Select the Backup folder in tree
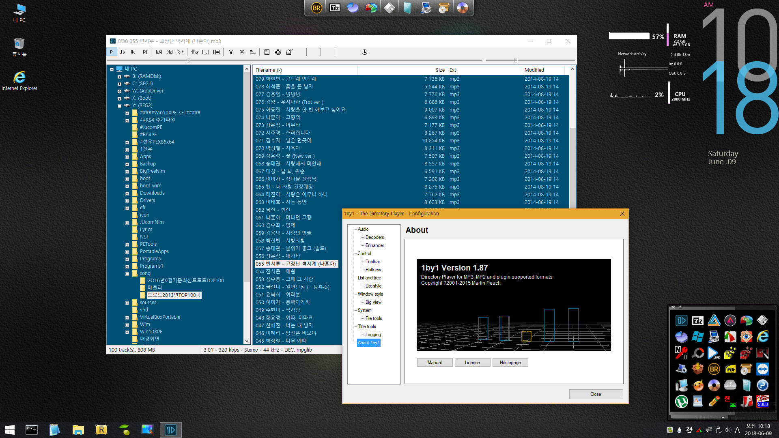 [x=148, y=164]
